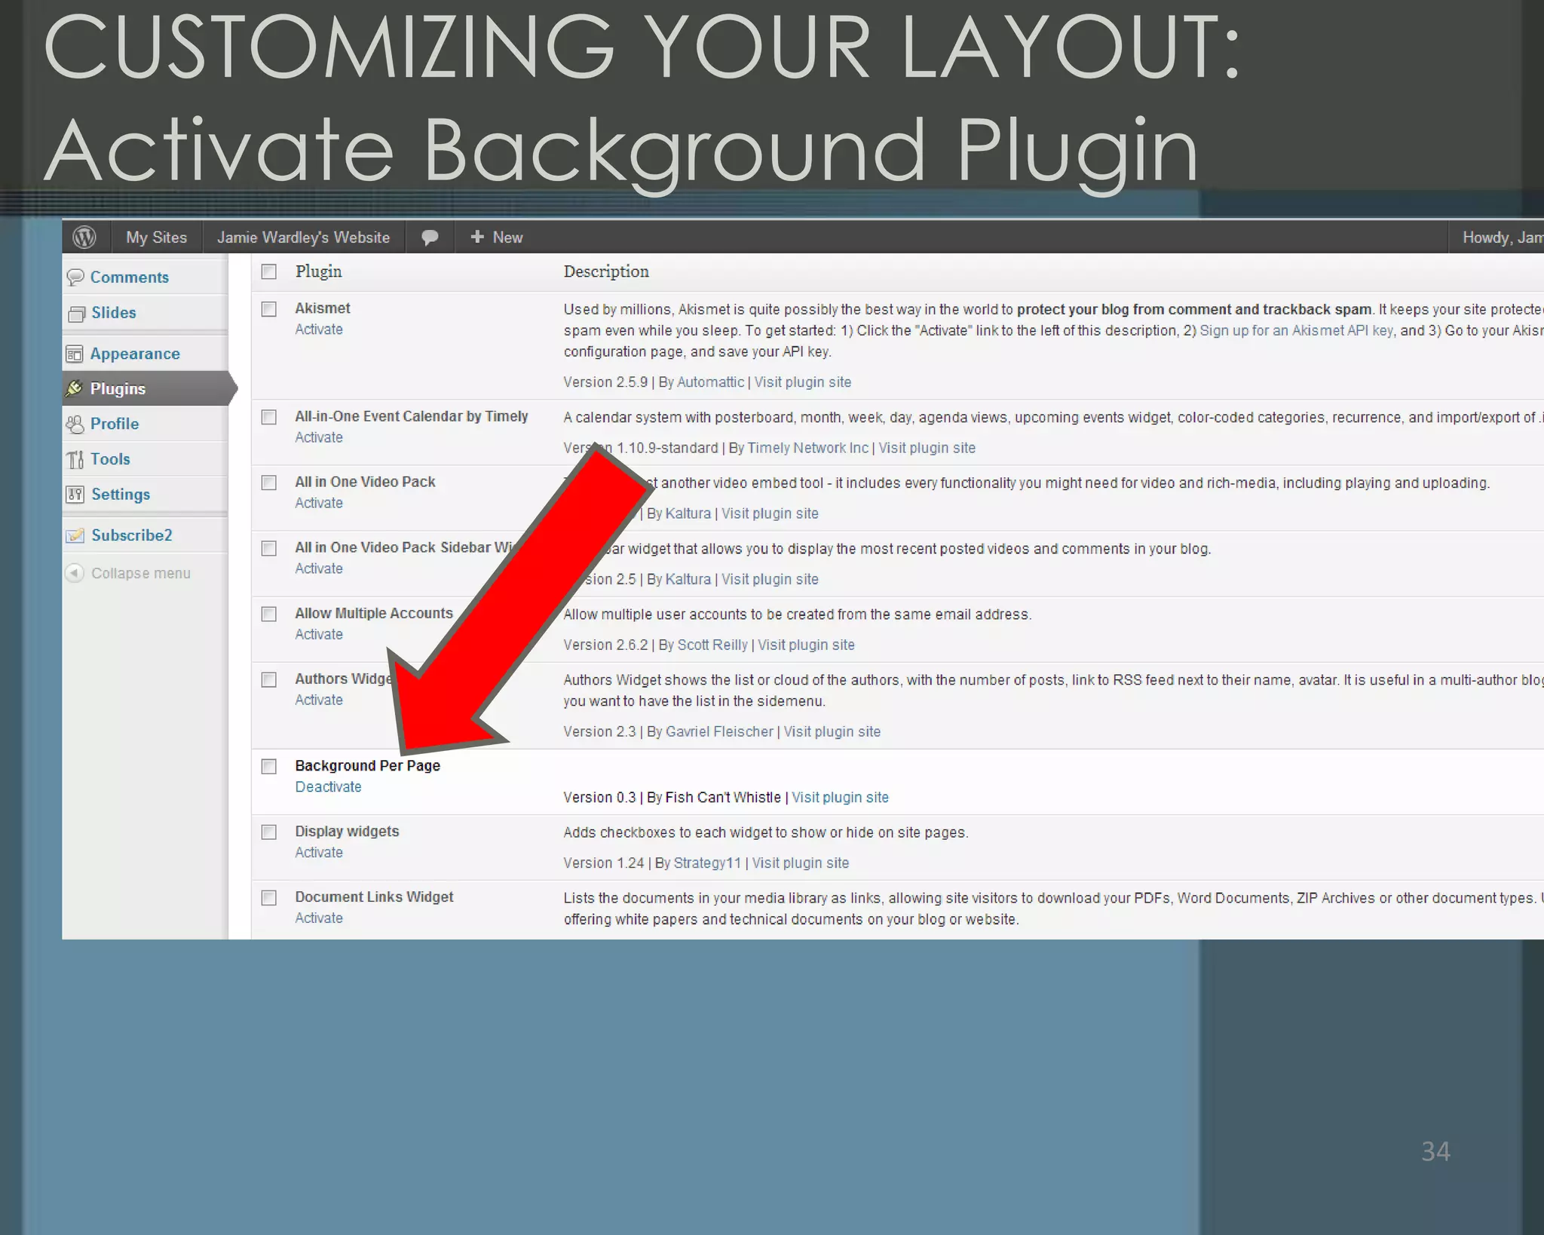
Task: Click the Profile users icon
Action: 75,424
